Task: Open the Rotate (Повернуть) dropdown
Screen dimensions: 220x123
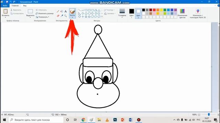Action: [x=42, y=17]
